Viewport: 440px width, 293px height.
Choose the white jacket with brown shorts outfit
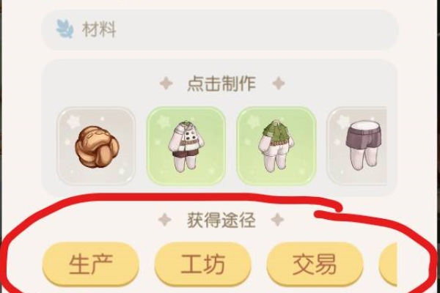pos(186,146)
